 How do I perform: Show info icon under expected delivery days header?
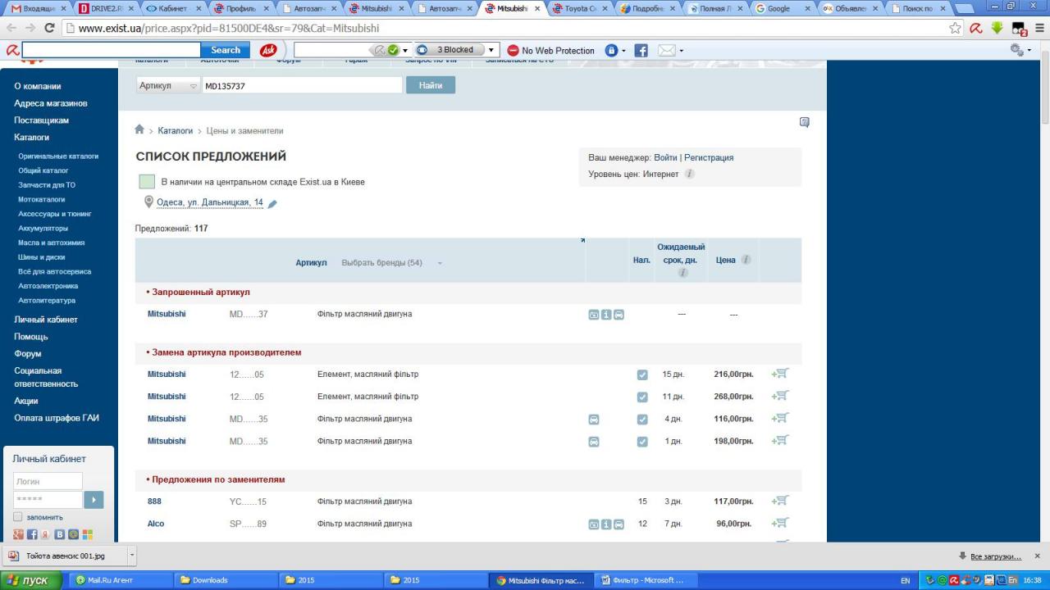pyautogui.click(x=682, y=273)
